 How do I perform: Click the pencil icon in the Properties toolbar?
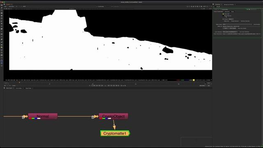tap(219, 7)
